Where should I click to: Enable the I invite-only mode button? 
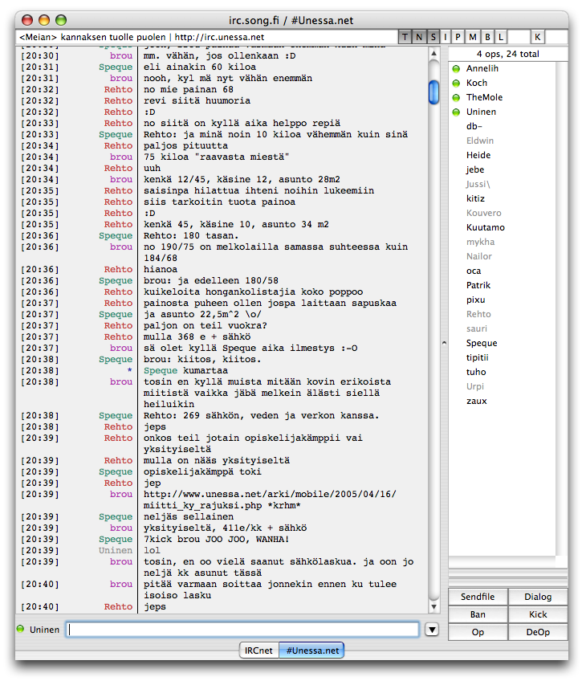(x=446, y=37)
